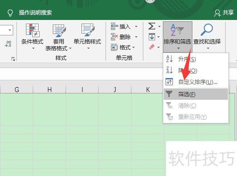The width and height of the screenshot is (237, 176).
Task: Collapse the 排序和筛选 dropdown button
Action: point(177,37)
